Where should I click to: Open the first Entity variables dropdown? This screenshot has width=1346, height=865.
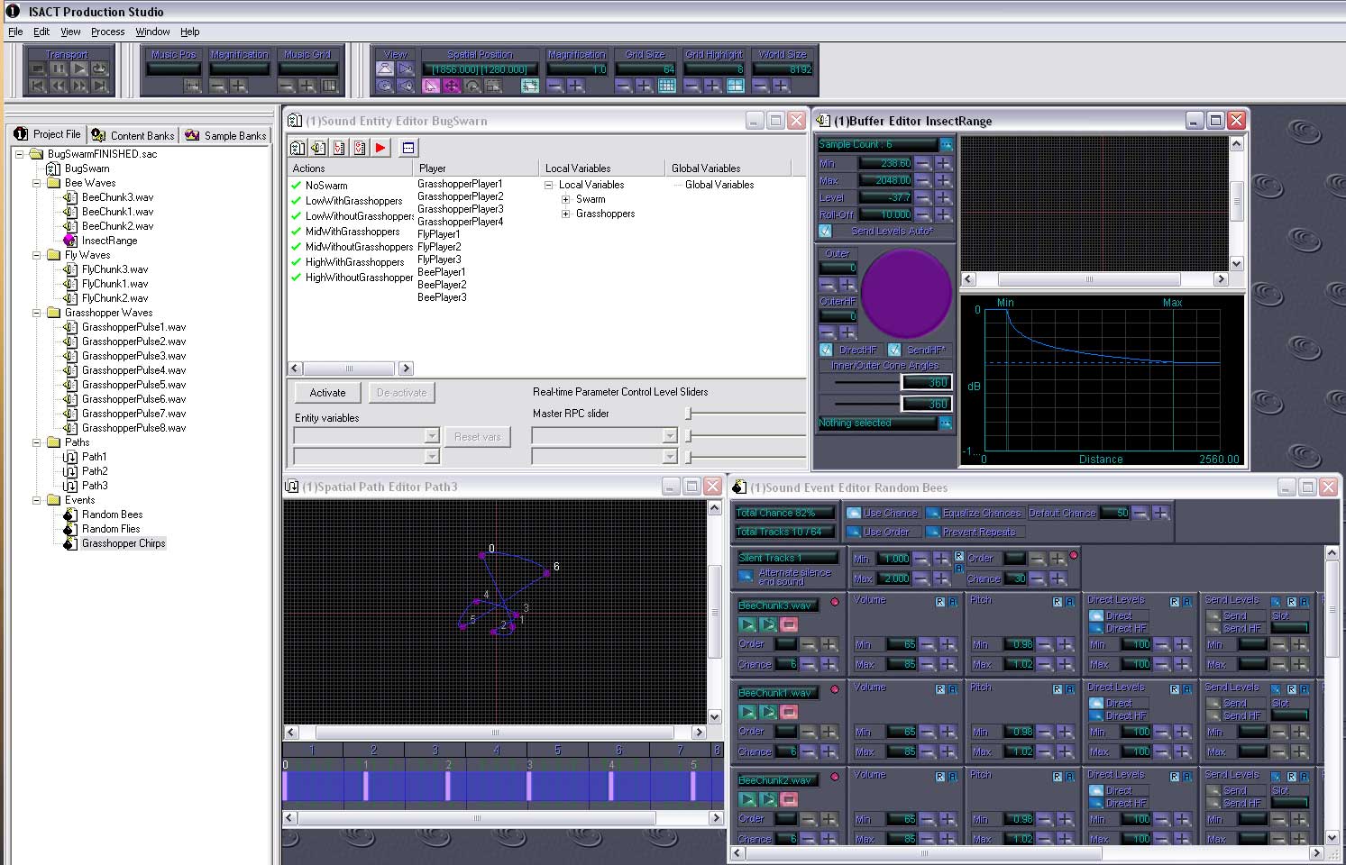[x=431, y=436]
